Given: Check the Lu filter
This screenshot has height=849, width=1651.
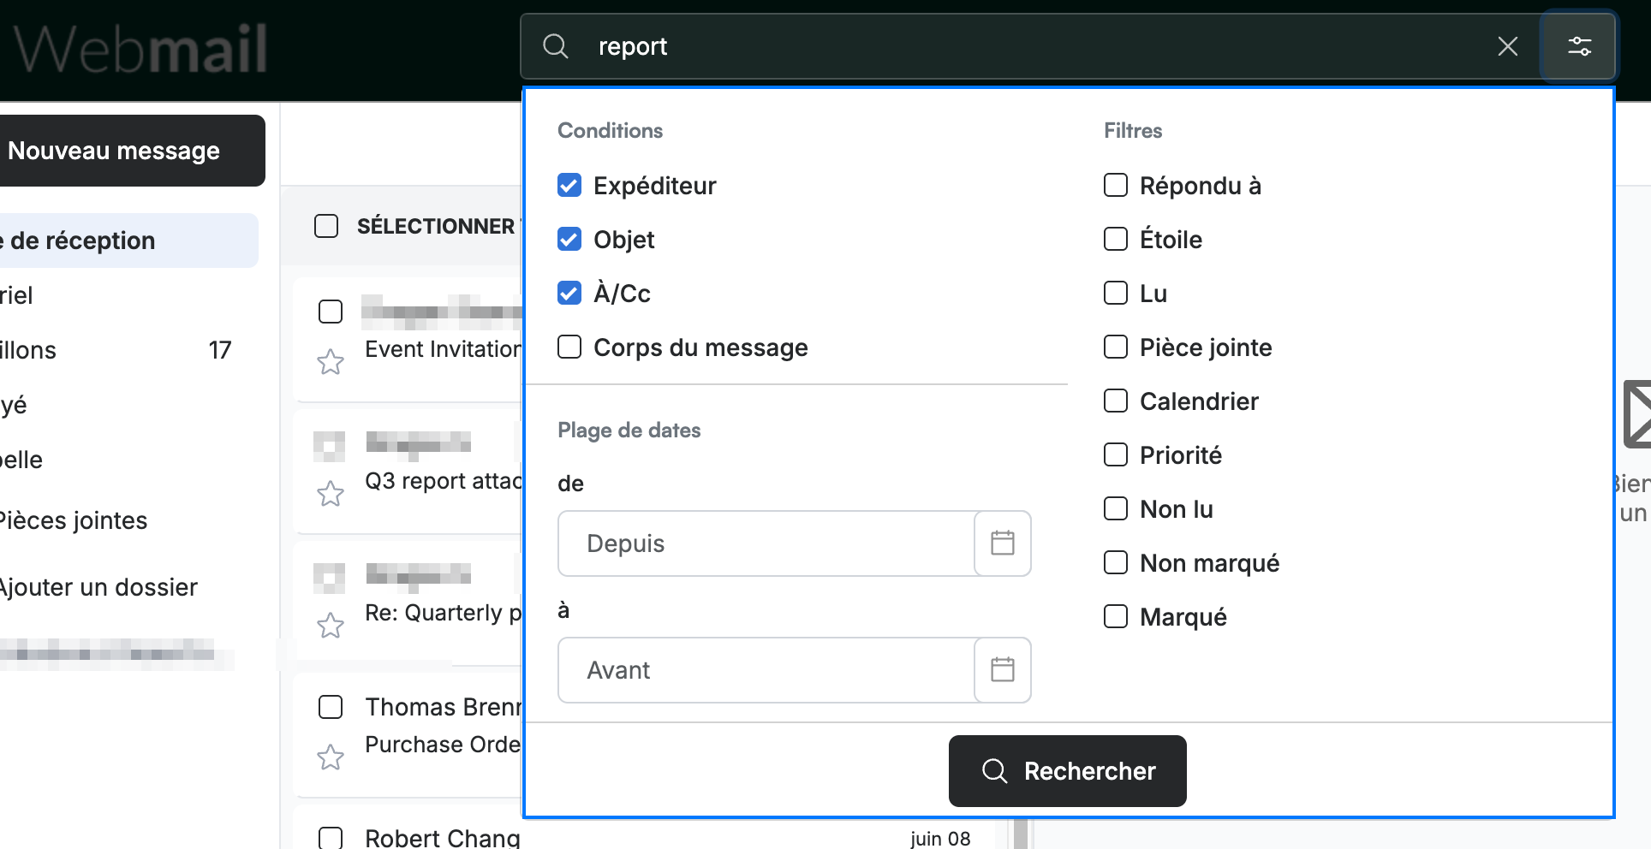Looking at the screenshot, I should click(1116, 293).
